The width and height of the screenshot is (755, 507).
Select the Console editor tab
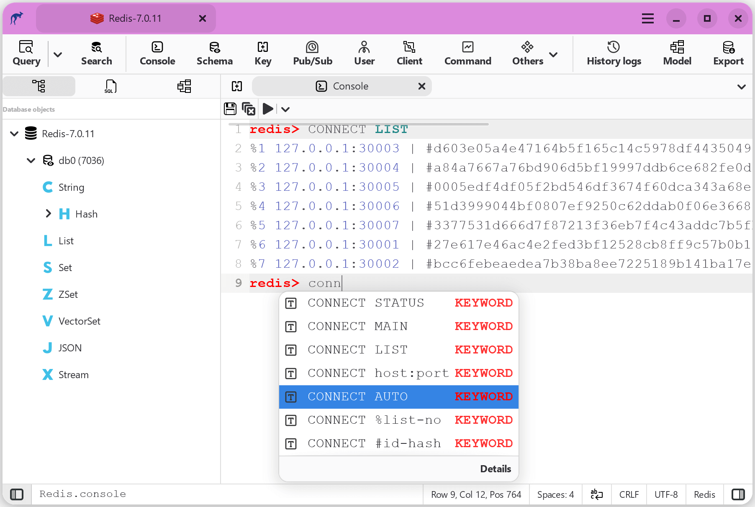(342, 86)
